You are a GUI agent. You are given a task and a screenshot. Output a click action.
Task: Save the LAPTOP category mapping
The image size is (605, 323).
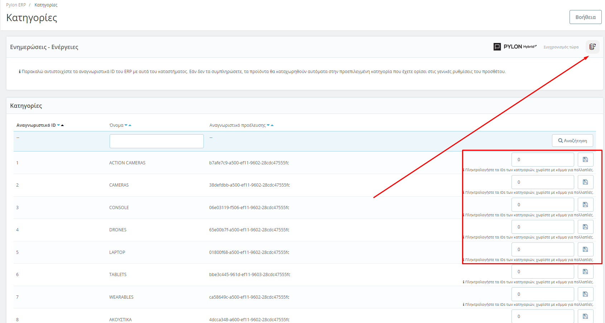coord(585,250)
